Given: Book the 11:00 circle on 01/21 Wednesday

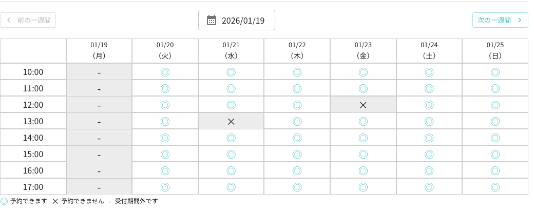Looking at the screenshot, I should click(x=231, y=88).
